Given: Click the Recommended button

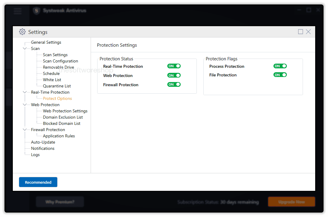Looking at the screenshot, I should tap(38, 182).
